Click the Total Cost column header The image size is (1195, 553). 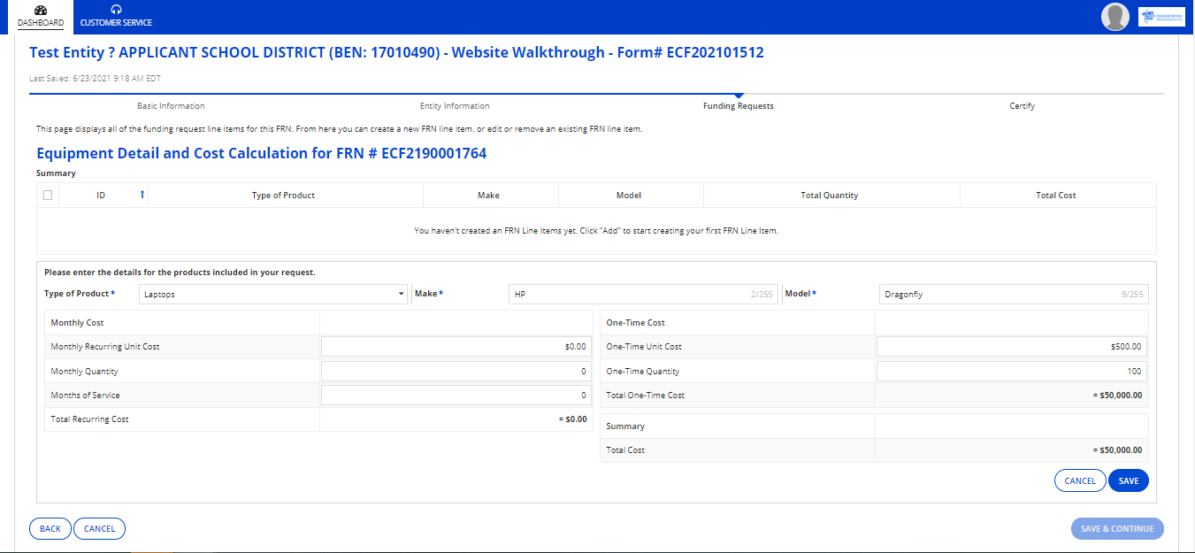tap(1056, 196)
